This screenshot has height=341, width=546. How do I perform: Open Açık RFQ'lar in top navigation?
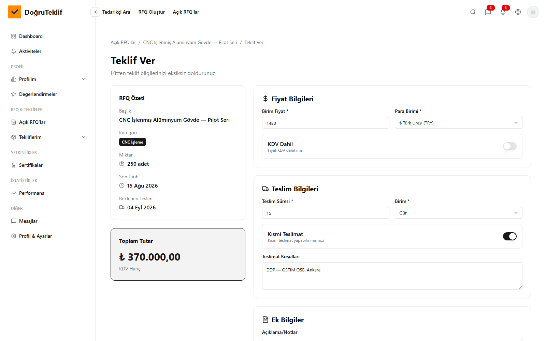186,12
